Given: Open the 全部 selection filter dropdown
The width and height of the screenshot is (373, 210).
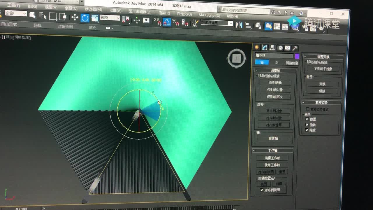Looking at the screenshot, I should [16, 13].
